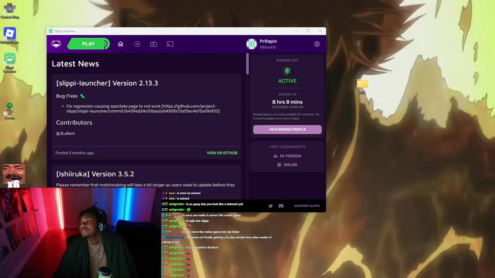This screenshot has height=278, width=495.
Task: Open the Spectate tab icon
Action: (x=154, y=44)
